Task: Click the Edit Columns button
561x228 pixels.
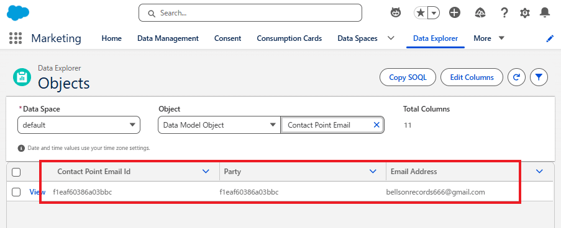Action: (x=472, y=77)
